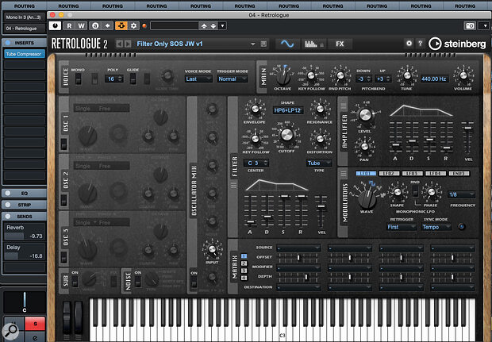Open preset management dropdown arrow in header

222,25
